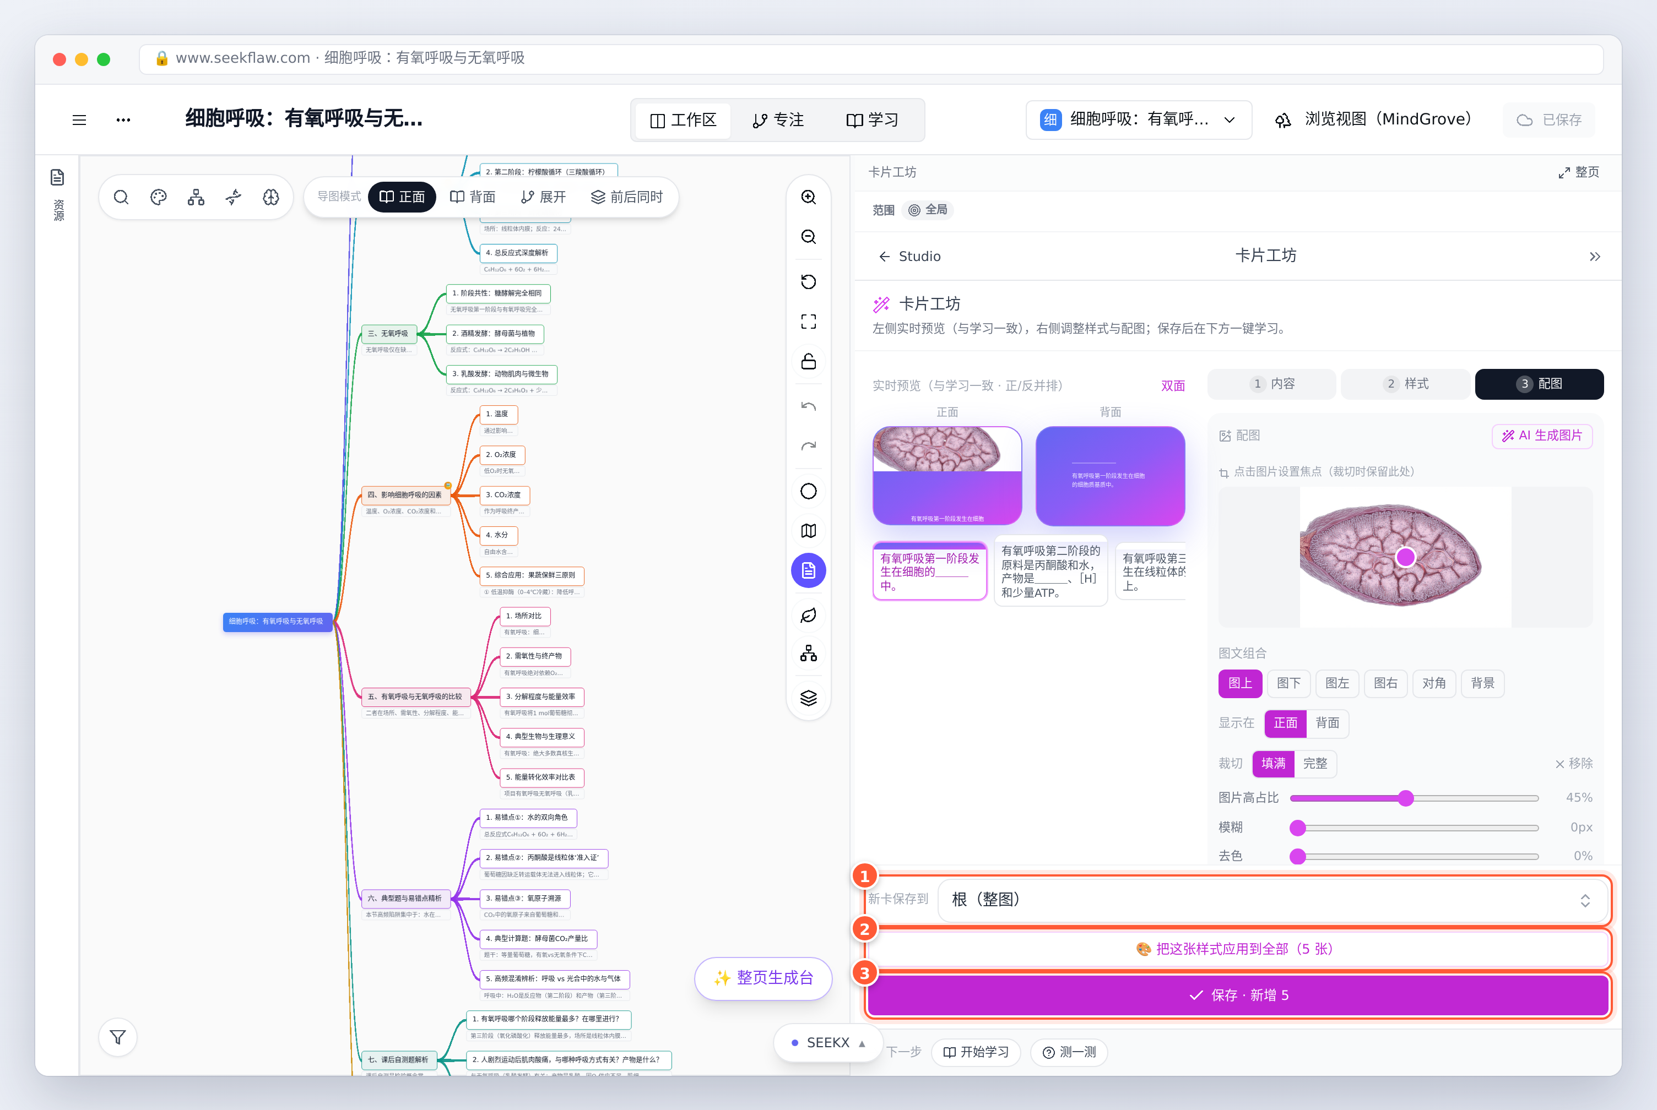This screenshot has width=1657, height=1110.
Task: Open the hamburger menu icon
Action: click(79, 119)
